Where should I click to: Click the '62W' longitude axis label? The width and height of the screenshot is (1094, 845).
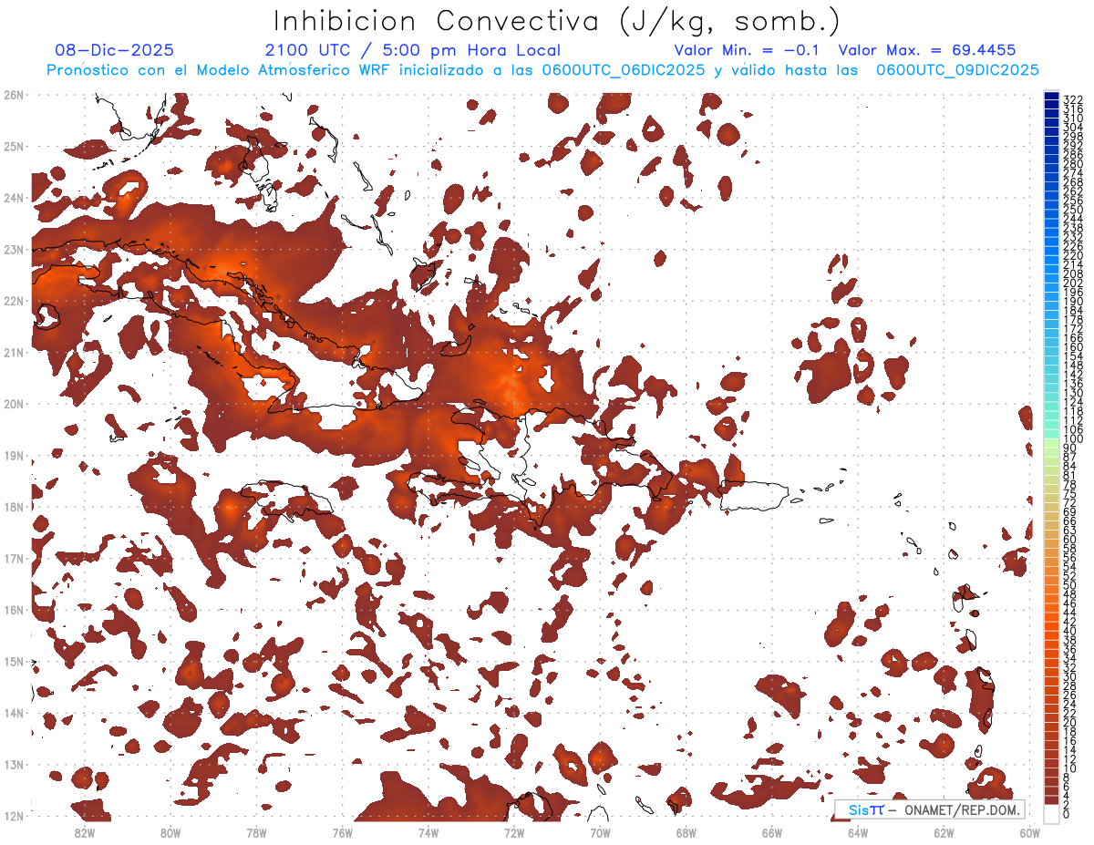[x=944, y=832]
